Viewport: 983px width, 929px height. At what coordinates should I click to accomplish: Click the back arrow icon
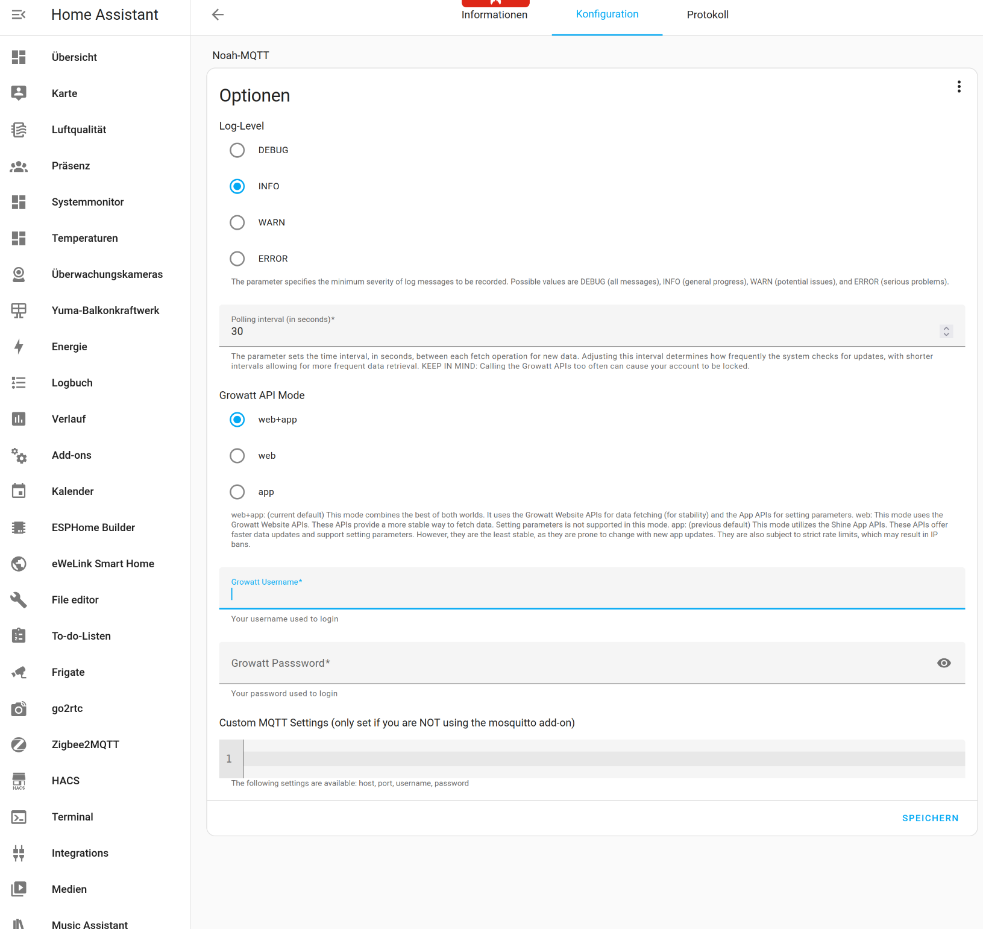click(218, 14)
